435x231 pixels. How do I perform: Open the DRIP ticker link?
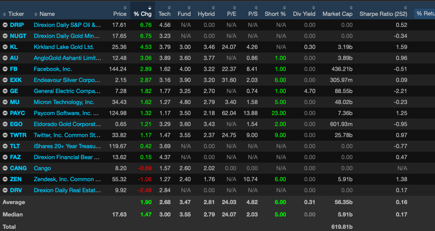17,25
